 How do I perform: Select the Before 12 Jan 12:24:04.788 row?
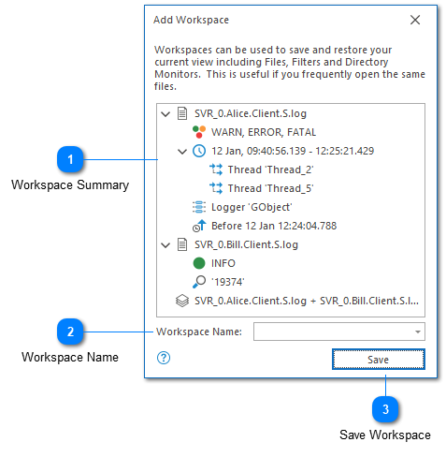pyautogui.click(x=274, y=226)
